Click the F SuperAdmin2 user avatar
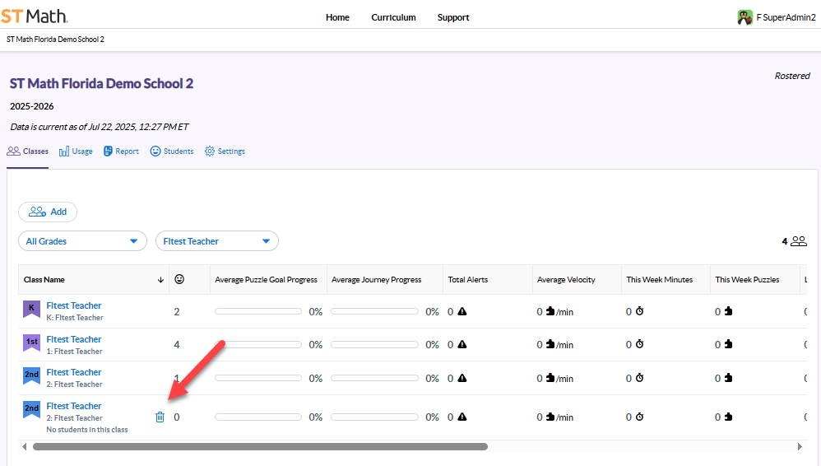The width and height of the screenshot is (821, 466). point(744,17)
